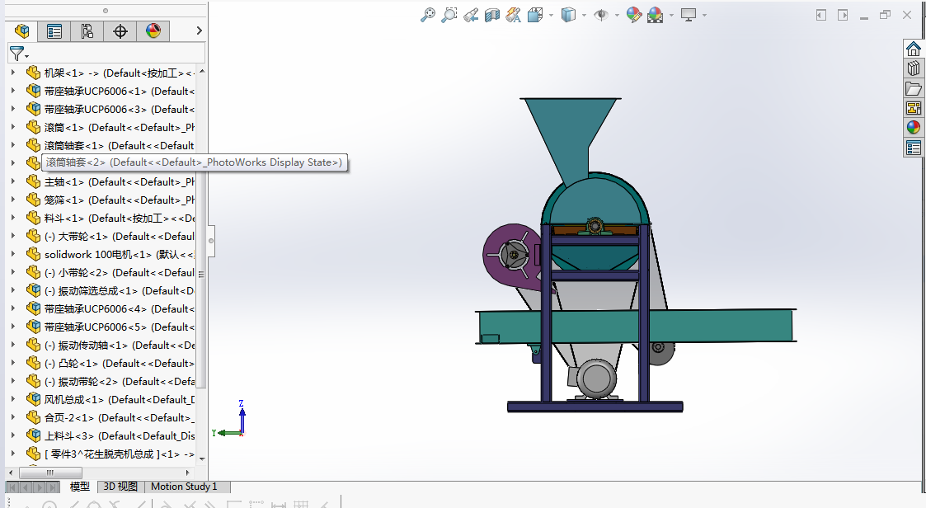The width and height of the screenshot is (926, 508).
Task: Click the Section View tool
Action: click(492, 15)
